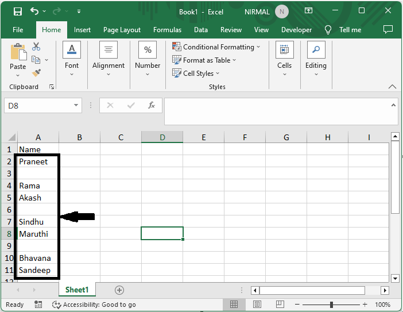Open the Undo history dropdown arrow
The image size is (403, 312).
pyautogui.click(x=44, y=11)
